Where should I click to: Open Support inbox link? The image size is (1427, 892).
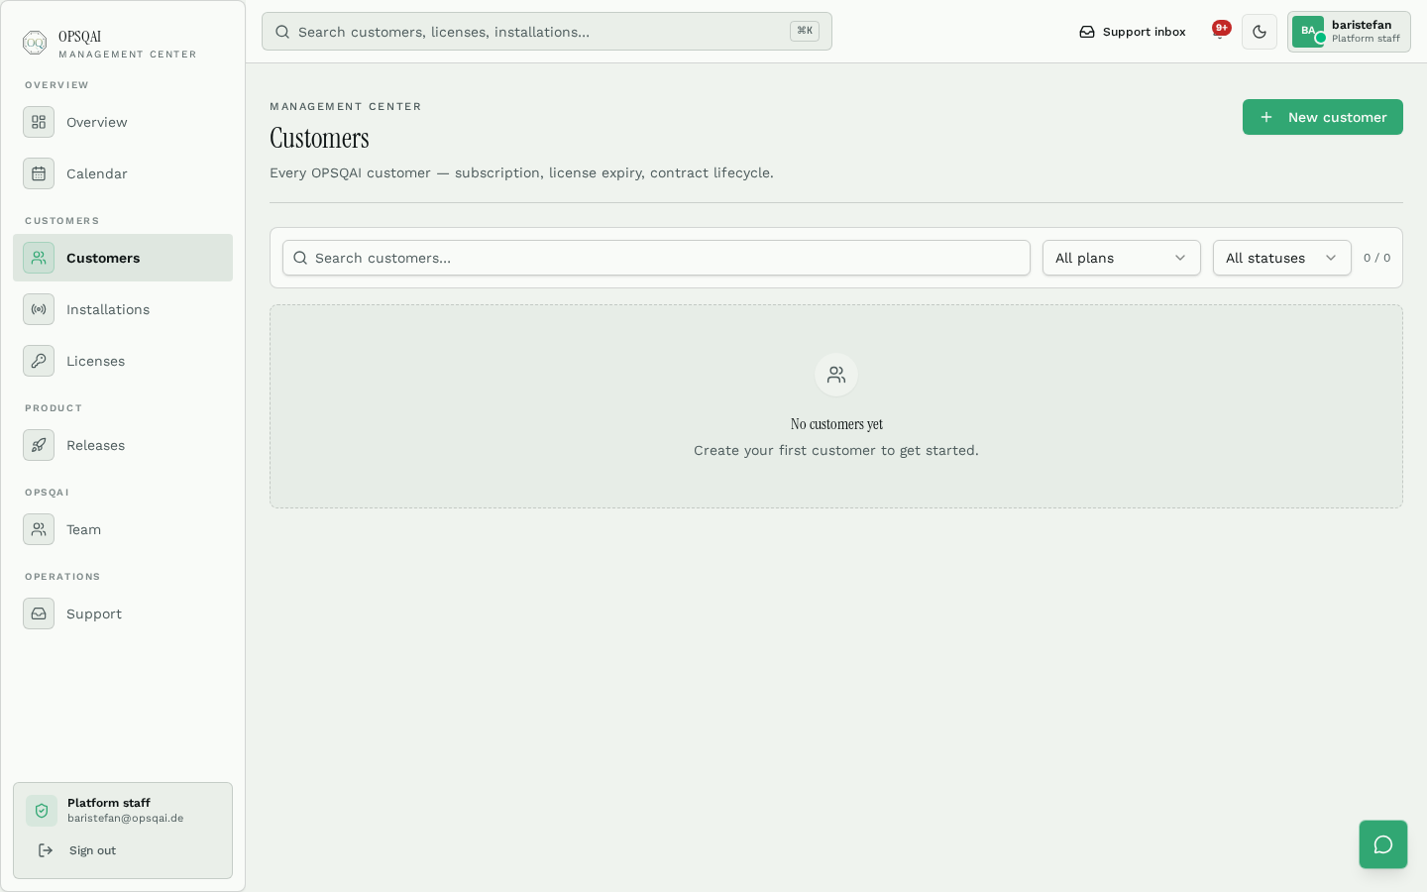click(x=1133, y=32)
